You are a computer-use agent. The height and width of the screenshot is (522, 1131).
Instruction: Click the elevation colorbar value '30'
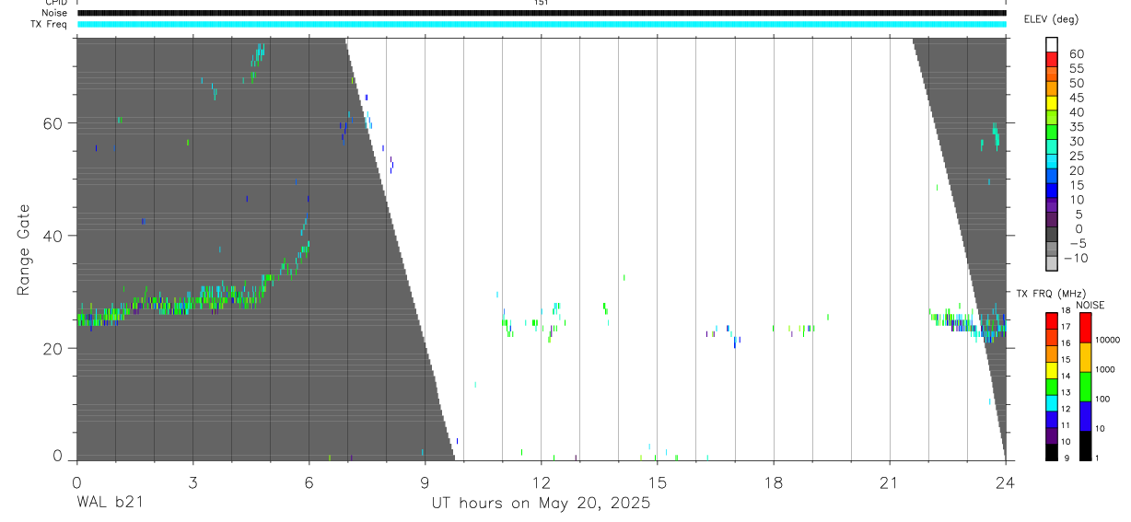coord(1075,141)
